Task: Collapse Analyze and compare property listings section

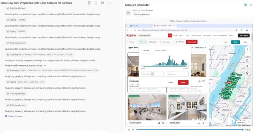Action: [x=45, y=66]
